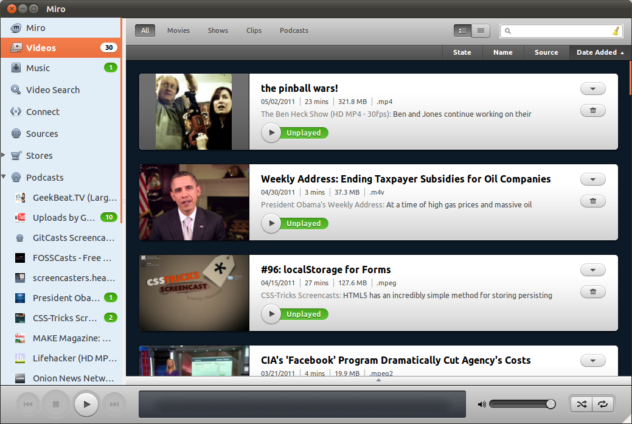Sort videos by Name
This screenshot has height=424, width=632.
(x=503, y=52)
